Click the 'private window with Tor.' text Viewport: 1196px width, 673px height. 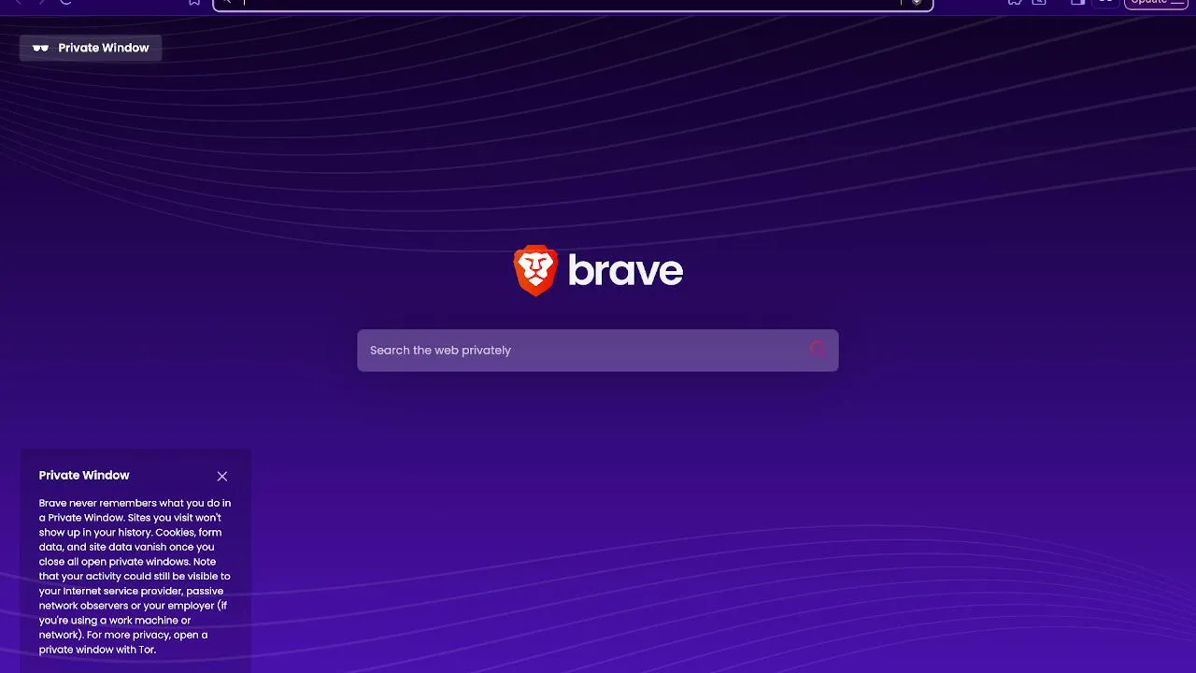(97, 650)
